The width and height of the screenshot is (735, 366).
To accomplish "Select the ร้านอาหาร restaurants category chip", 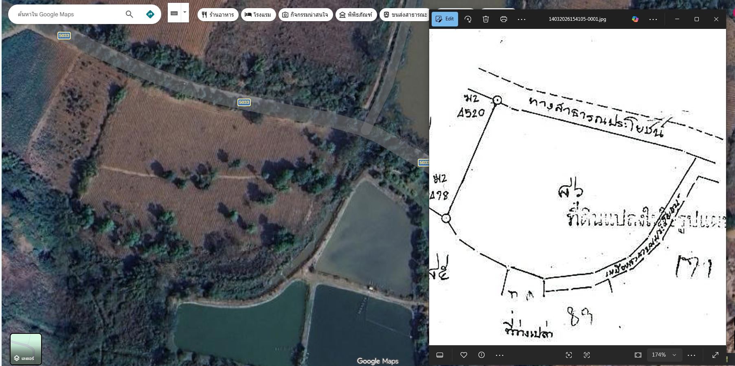I will [218, 15].
